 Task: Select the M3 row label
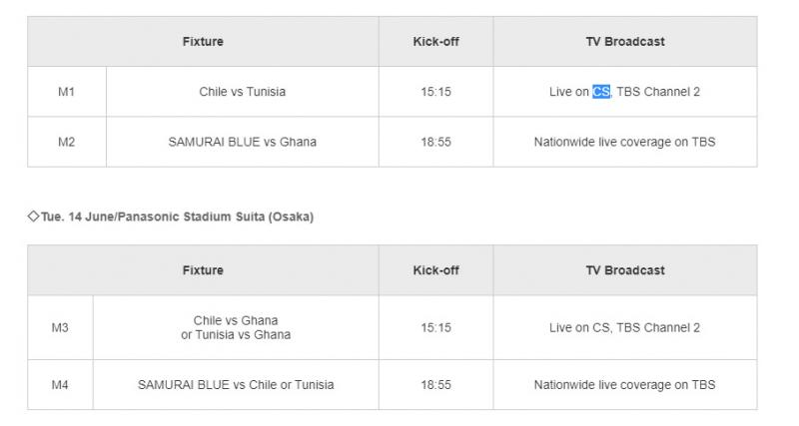point(60,327)
